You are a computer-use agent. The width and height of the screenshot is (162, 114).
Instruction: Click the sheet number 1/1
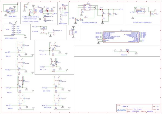[158, 109]
